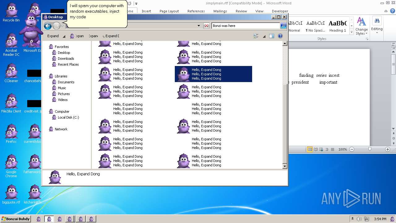Image resolution: width=396 pixels, height=223 pixels.
Task: Open Recycle Bin desktop icon
Action: (11, 13)
